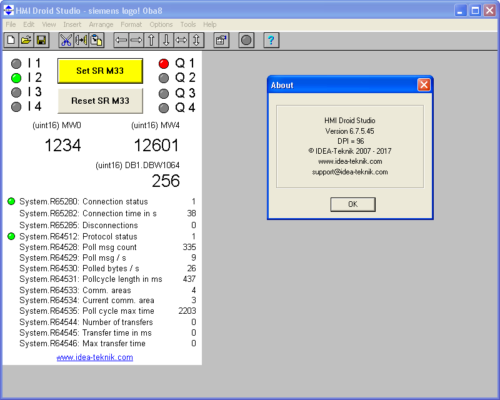Select the "System.R64535: Poll cycle max time" row

107,311
